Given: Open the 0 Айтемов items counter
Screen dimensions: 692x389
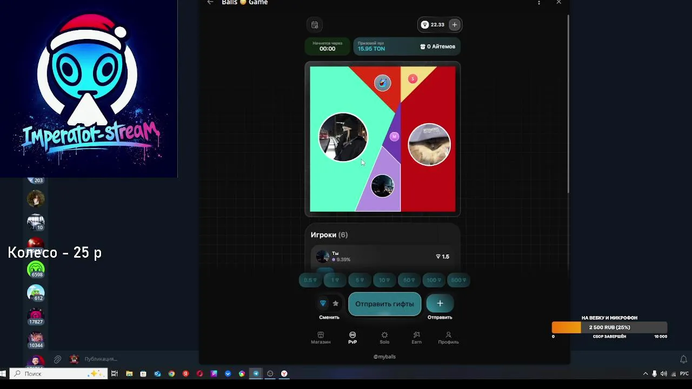Looking at the screenshot, I should pyautogui.click(x=437, y=46).
